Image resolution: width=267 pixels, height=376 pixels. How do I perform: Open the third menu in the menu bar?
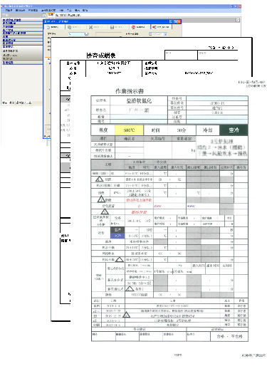tap(33, 11)
